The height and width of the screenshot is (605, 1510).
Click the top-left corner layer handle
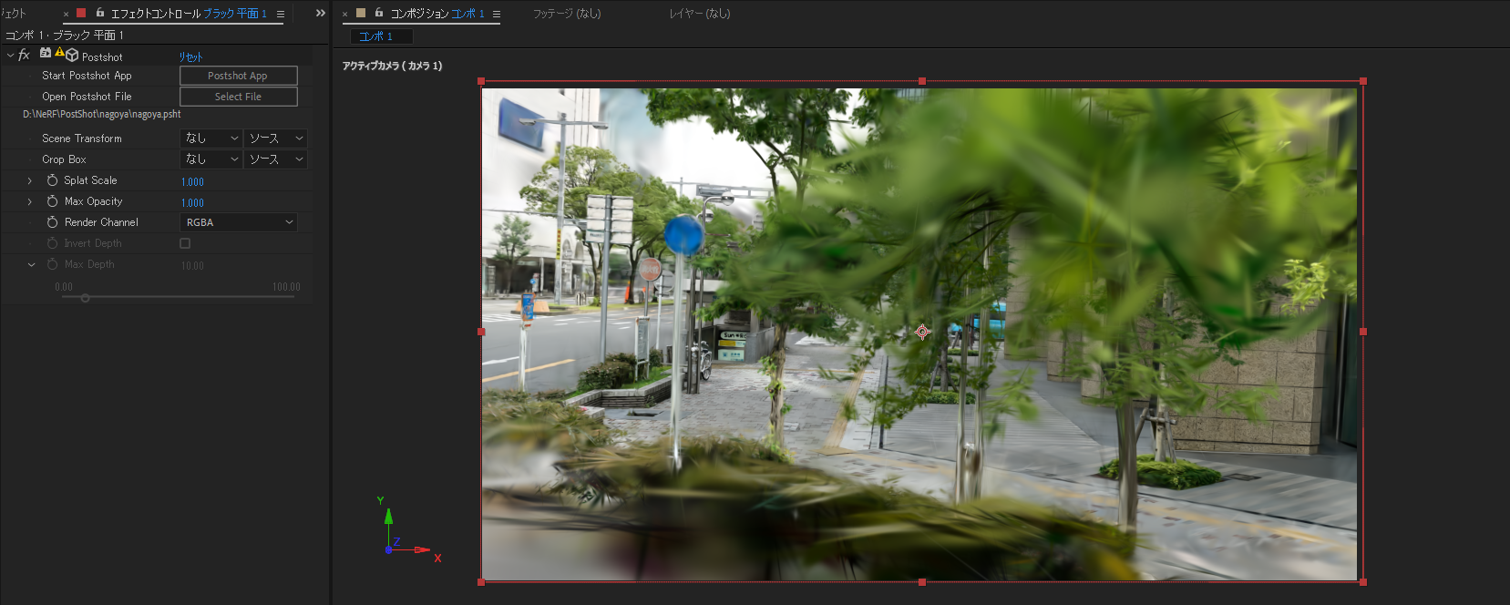[x=481, y=81]
